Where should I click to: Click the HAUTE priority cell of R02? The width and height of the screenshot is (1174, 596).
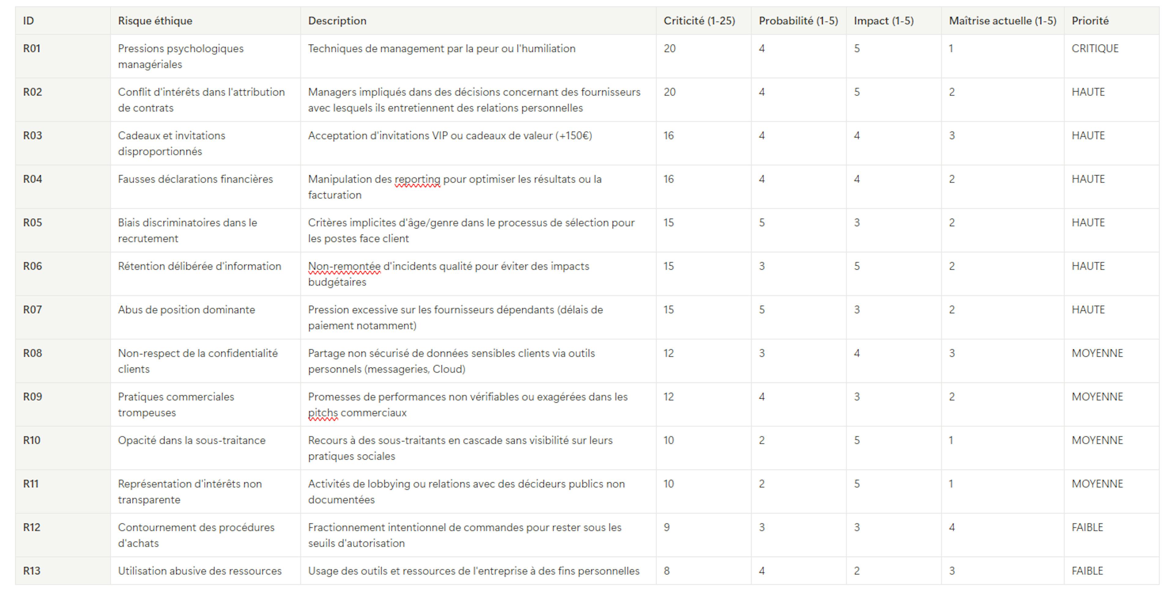[1112, 100]
